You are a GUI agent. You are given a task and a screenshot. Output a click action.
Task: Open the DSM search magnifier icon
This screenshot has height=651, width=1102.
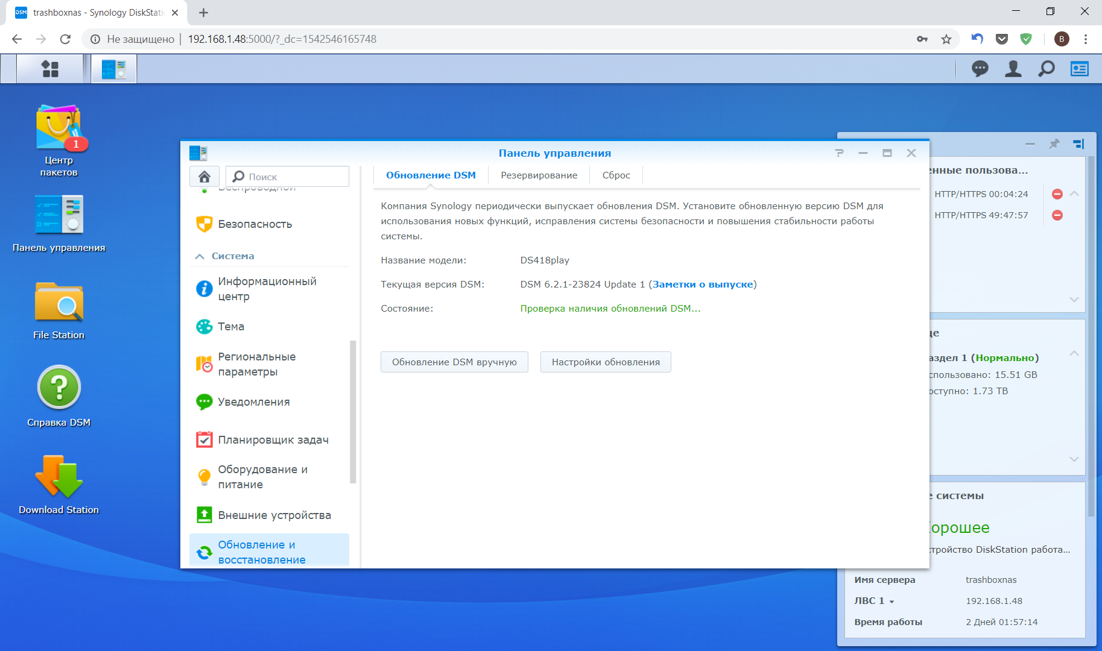(x=1047, y=69)
